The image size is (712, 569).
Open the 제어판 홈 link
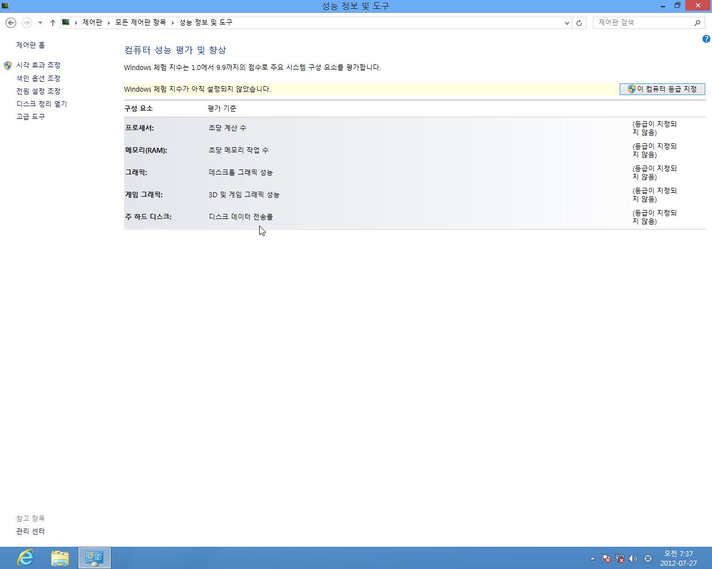pyautogui.click(x=31, y=45)
